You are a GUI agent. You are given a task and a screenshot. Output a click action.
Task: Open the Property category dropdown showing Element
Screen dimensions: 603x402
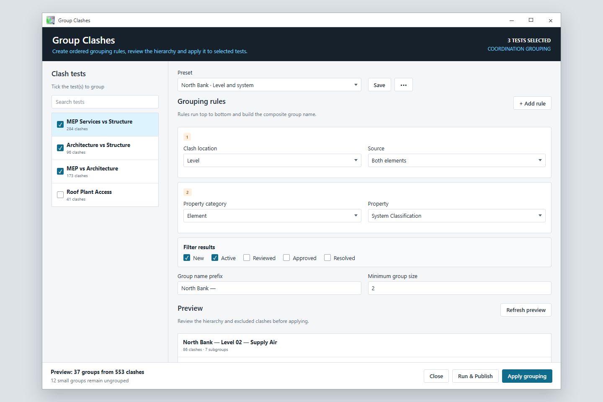[x=272, y=216]
